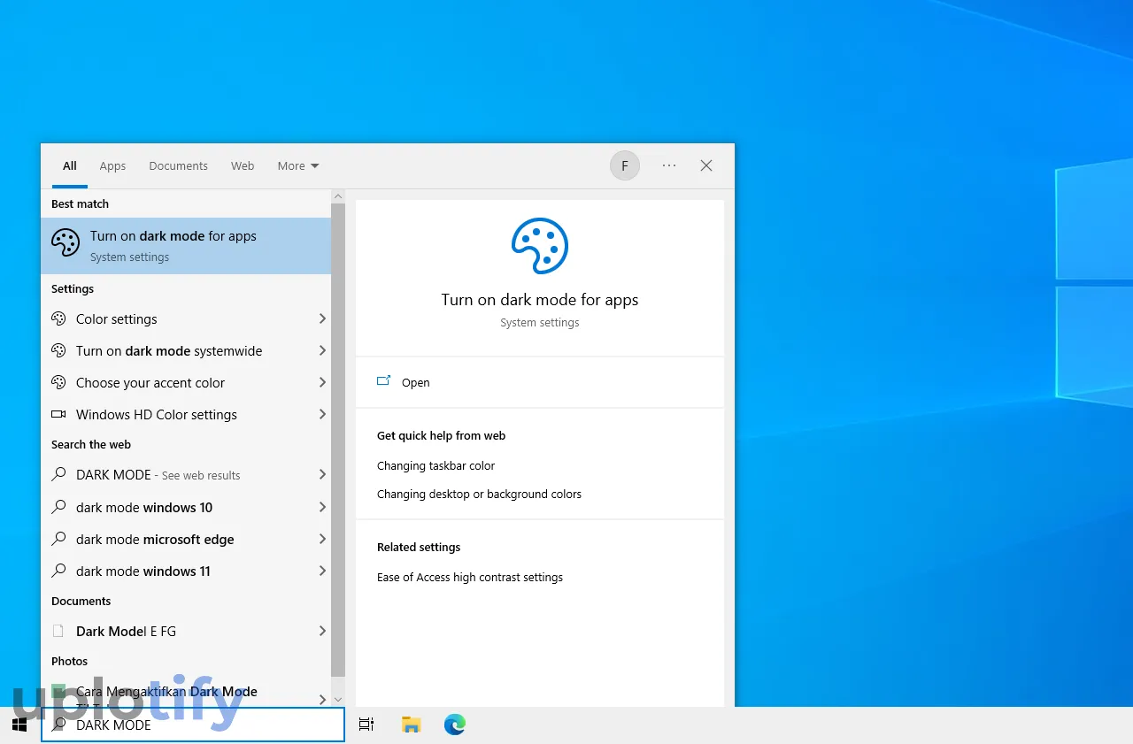Click the Windows Start button
Viewport: 1133px width, 744px height.
[x=19, y=725]
